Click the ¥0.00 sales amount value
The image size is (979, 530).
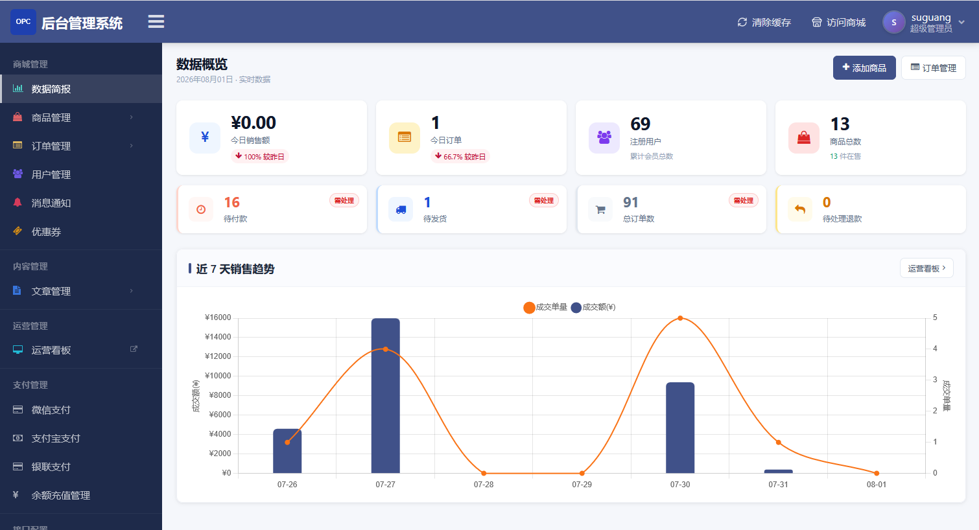point(254,122)
